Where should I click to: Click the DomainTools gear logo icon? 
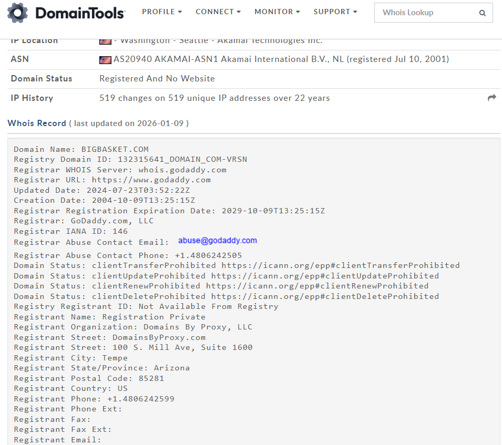tap(18, 13)
